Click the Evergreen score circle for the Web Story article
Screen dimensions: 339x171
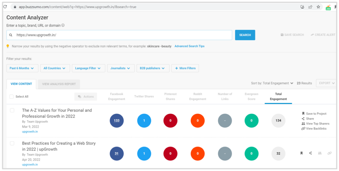coord(252,153)
